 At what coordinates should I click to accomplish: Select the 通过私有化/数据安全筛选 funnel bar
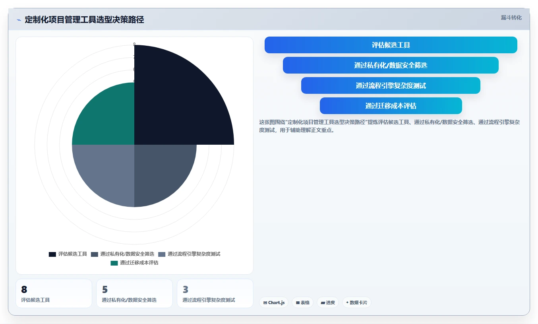click(x=391, y=65)
